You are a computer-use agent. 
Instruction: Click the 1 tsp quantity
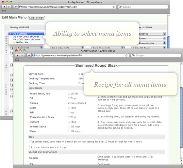point(71,112)
